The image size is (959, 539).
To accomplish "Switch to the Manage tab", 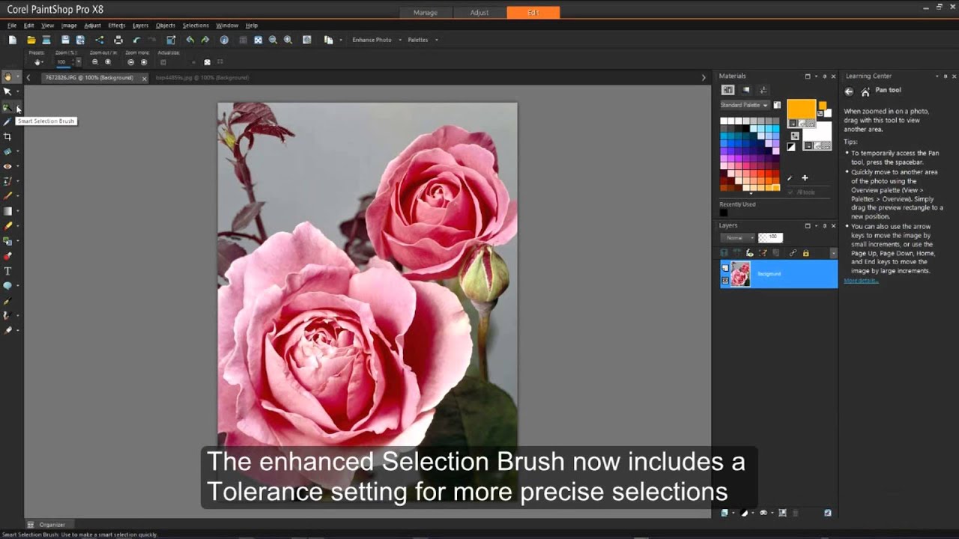I will click(x=425, y=13).
